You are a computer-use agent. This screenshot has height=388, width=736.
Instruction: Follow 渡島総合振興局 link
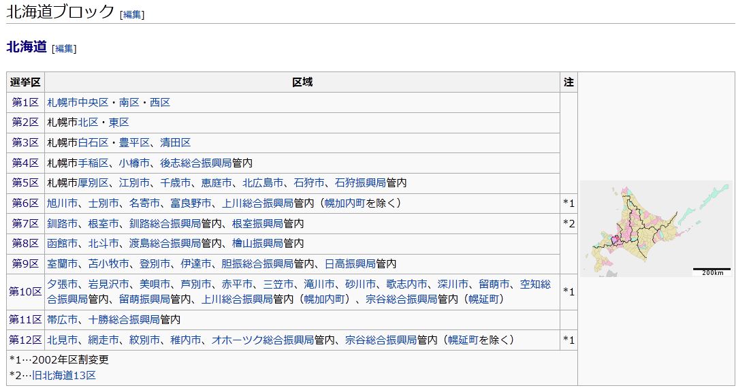[165, 243]
